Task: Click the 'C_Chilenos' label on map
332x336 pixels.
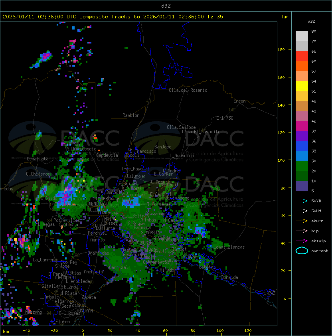Action: pos(38,174)
